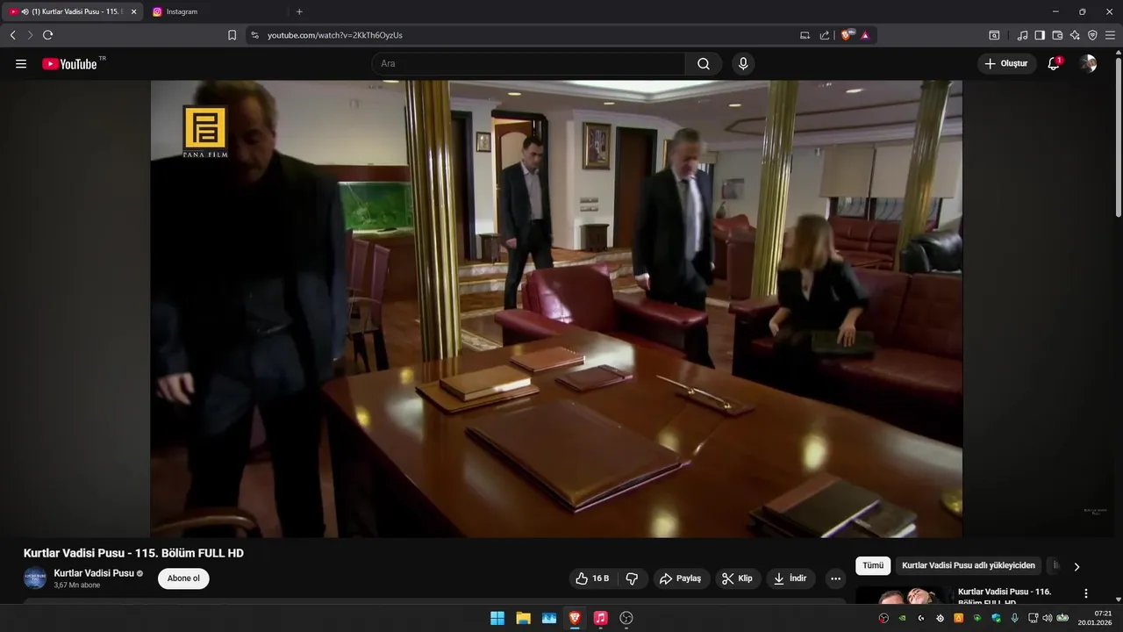Viewport: 1123px width, 632px height.
Task: Select the Tümü filter chip
Action: click(873, 565)
